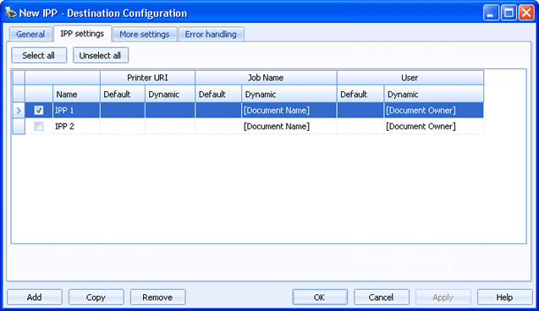Confirm with the OK button

(320, 297)
